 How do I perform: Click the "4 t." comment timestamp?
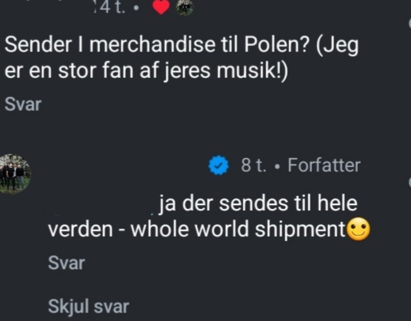click(110, 7)
